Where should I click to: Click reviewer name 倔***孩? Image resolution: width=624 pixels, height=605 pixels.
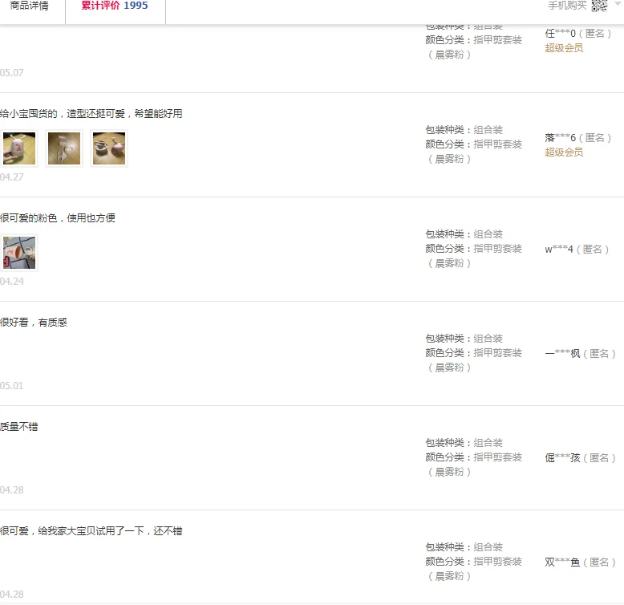coord(562,458)
